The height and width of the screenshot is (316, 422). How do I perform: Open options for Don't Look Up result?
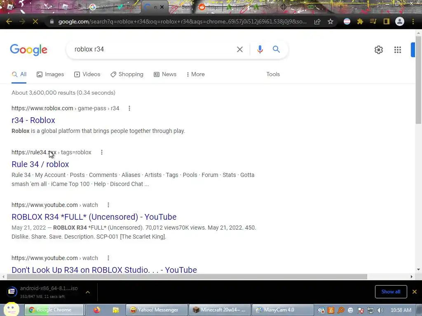(x=108, y=258)
